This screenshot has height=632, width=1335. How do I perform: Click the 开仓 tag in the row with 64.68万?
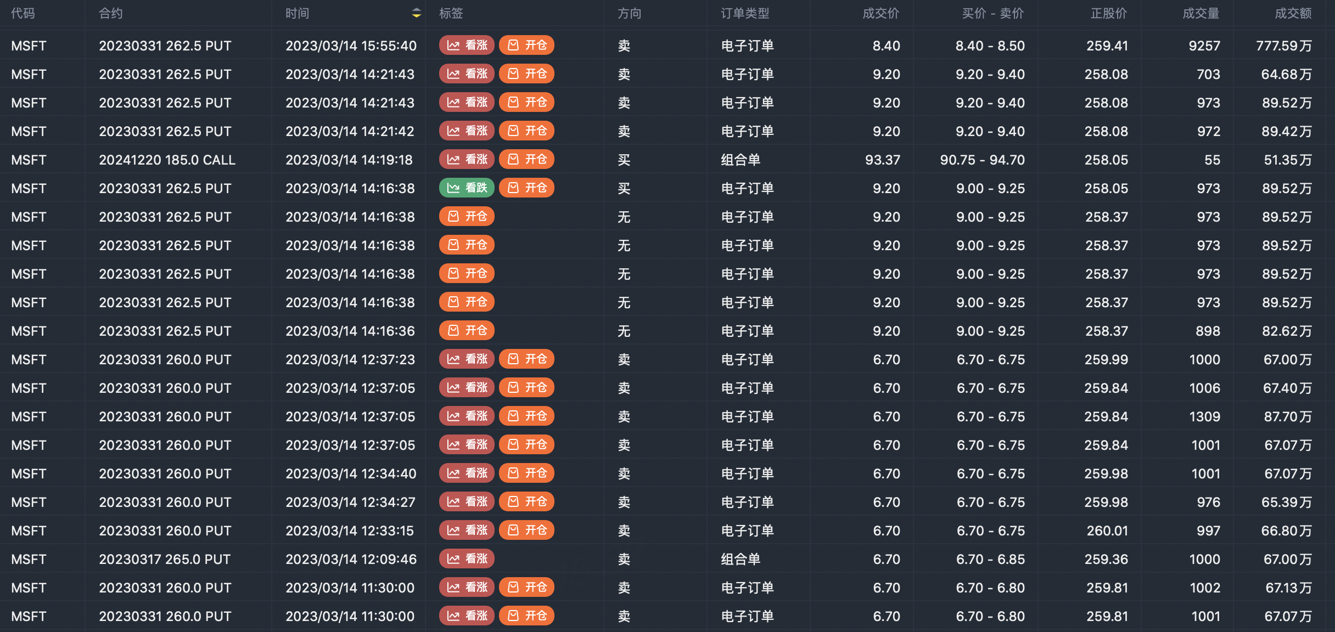pos(526,74)
